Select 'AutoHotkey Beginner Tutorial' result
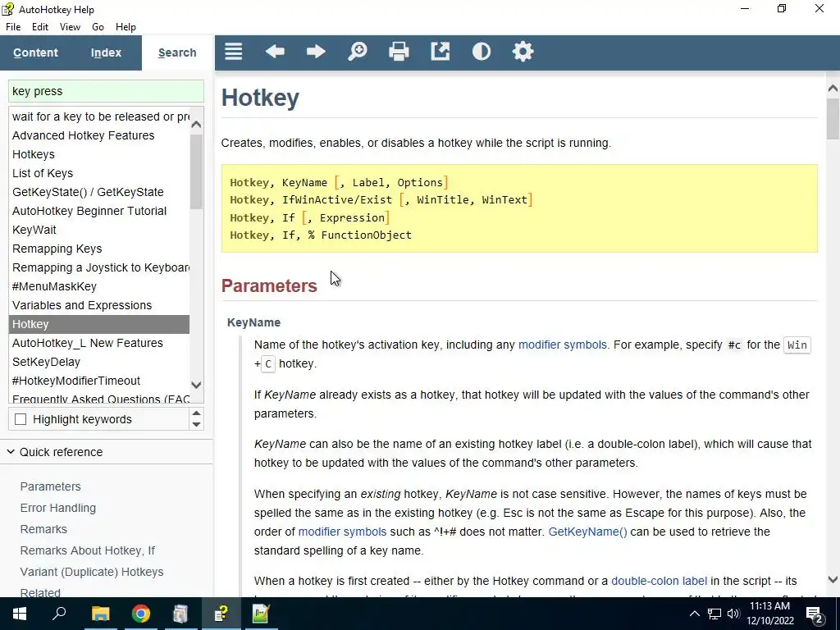Screen dimensions: 840x630 (99, 211)
